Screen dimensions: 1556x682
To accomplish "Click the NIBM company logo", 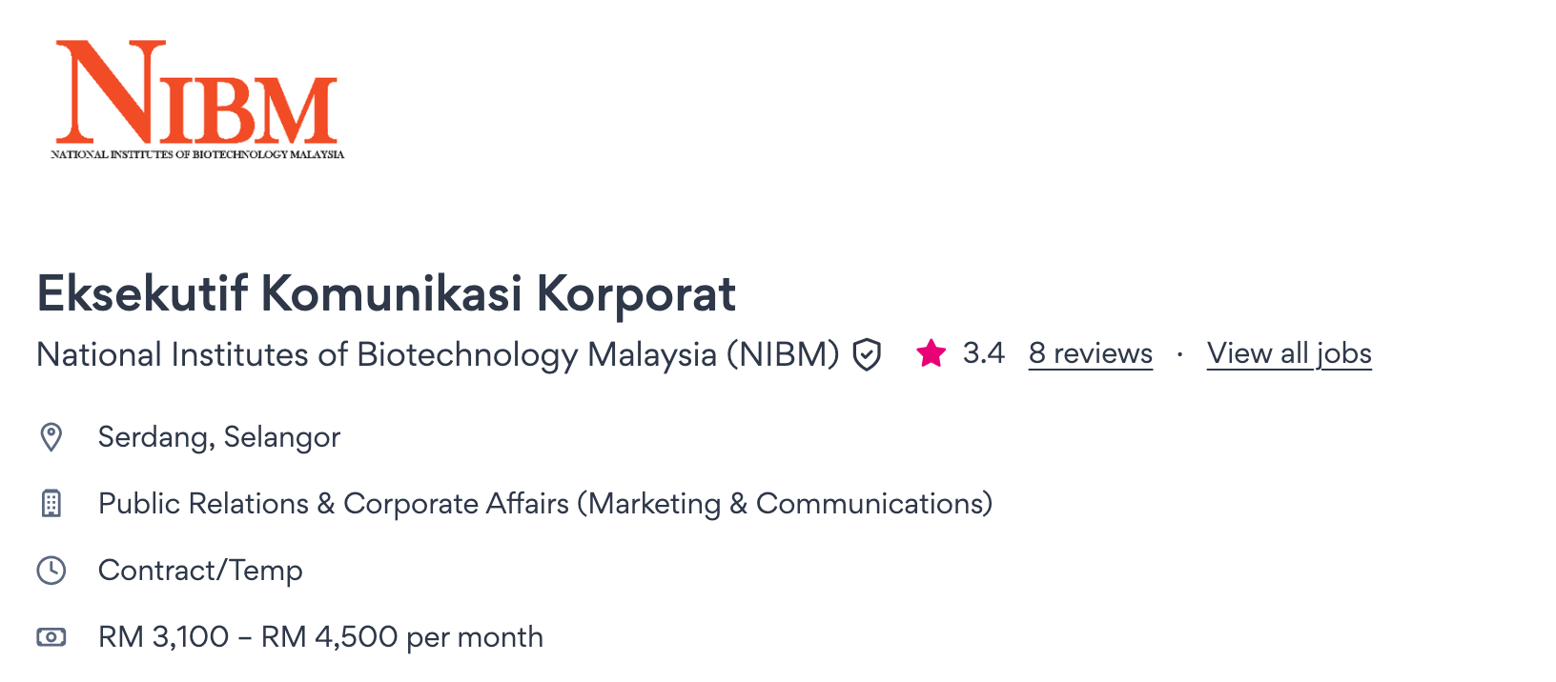I will (197, 92).
